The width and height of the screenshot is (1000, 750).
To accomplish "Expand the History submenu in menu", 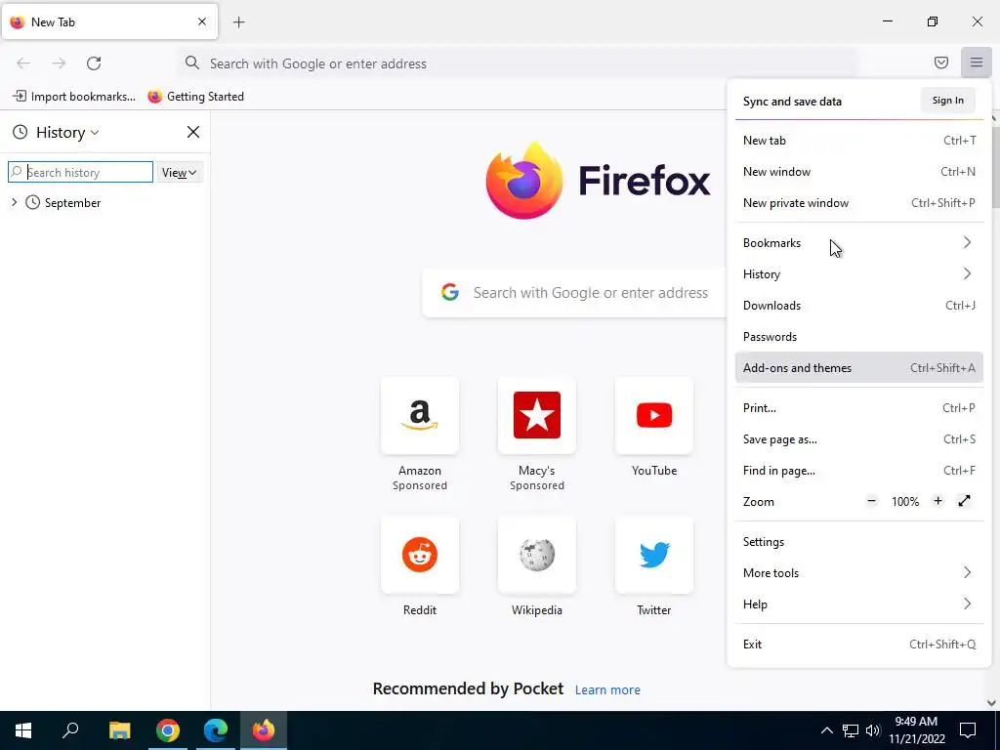I will [859, 273].
